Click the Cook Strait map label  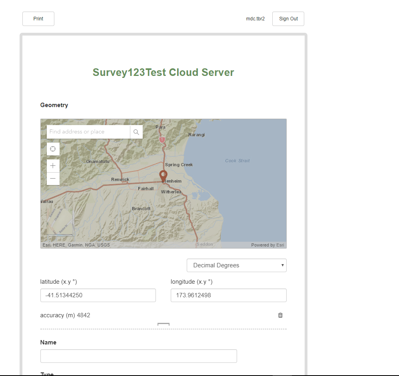click(x=237, y=161)
